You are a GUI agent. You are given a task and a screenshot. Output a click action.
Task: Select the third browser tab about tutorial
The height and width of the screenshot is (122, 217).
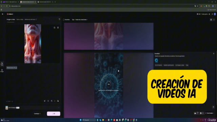(45, 2)
